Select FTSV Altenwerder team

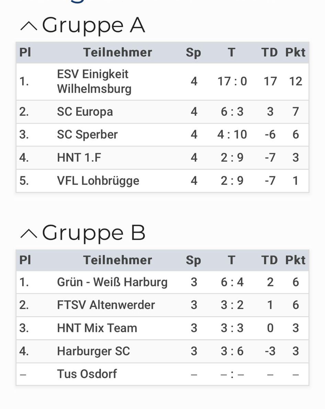(x=106, y=305)
